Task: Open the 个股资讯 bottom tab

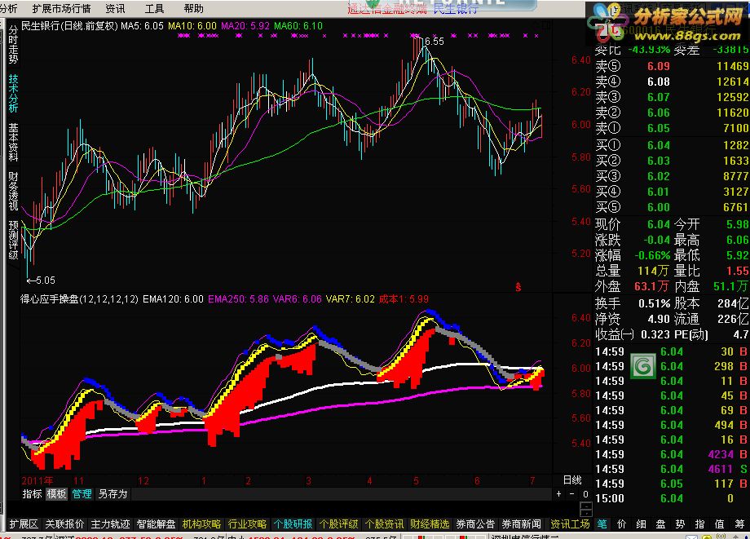Action: (384, 524)
